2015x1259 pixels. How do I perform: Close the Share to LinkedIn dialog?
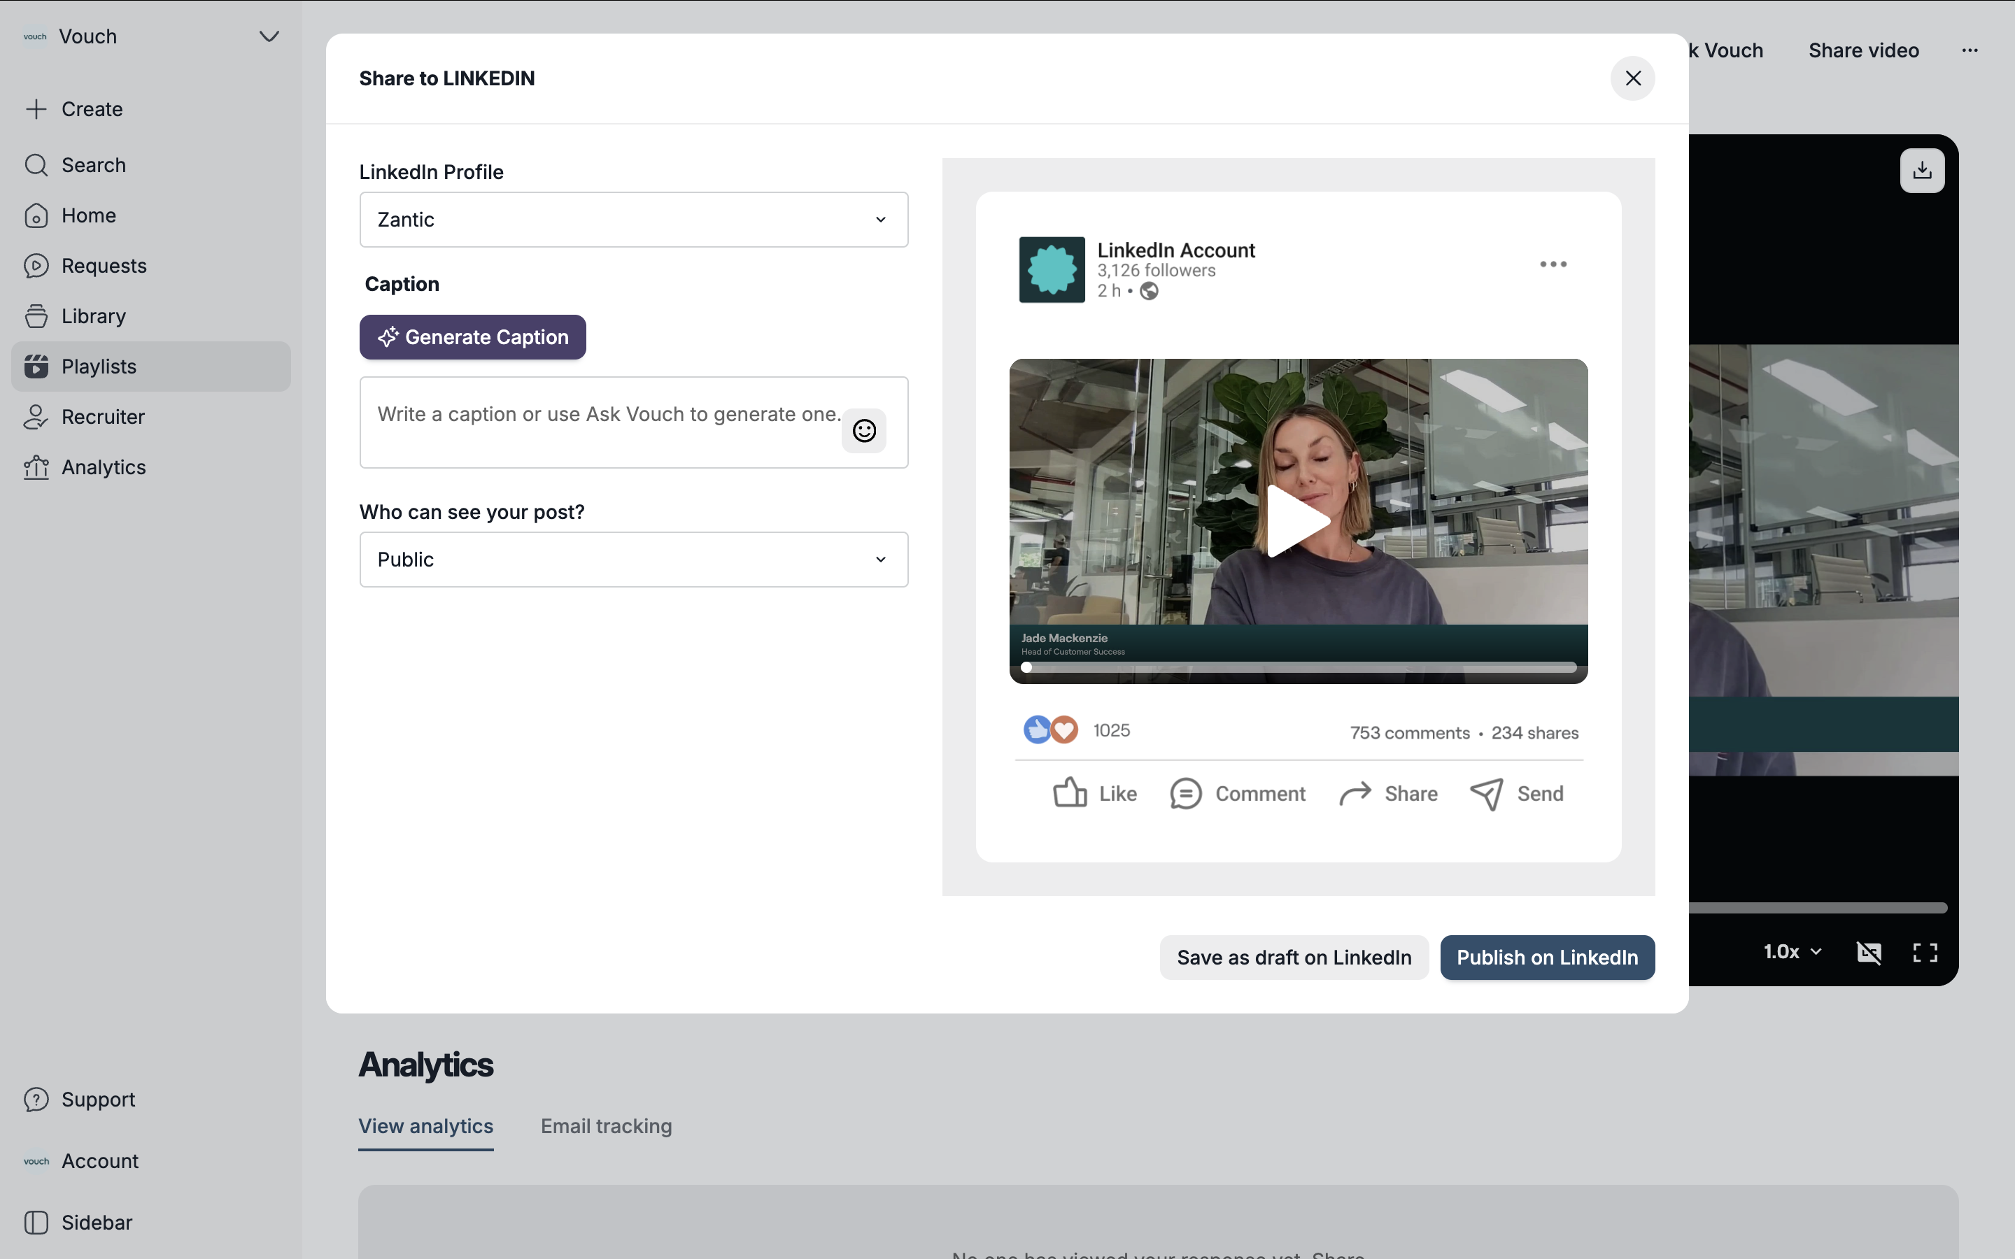coord(1632,78)
